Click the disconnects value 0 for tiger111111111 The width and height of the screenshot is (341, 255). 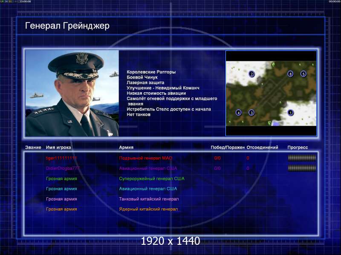tap(248, 158)
